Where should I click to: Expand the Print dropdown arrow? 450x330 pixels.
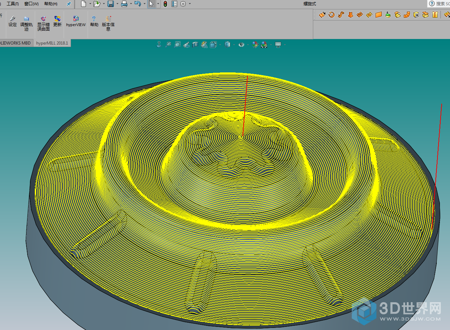coord(131,4)
